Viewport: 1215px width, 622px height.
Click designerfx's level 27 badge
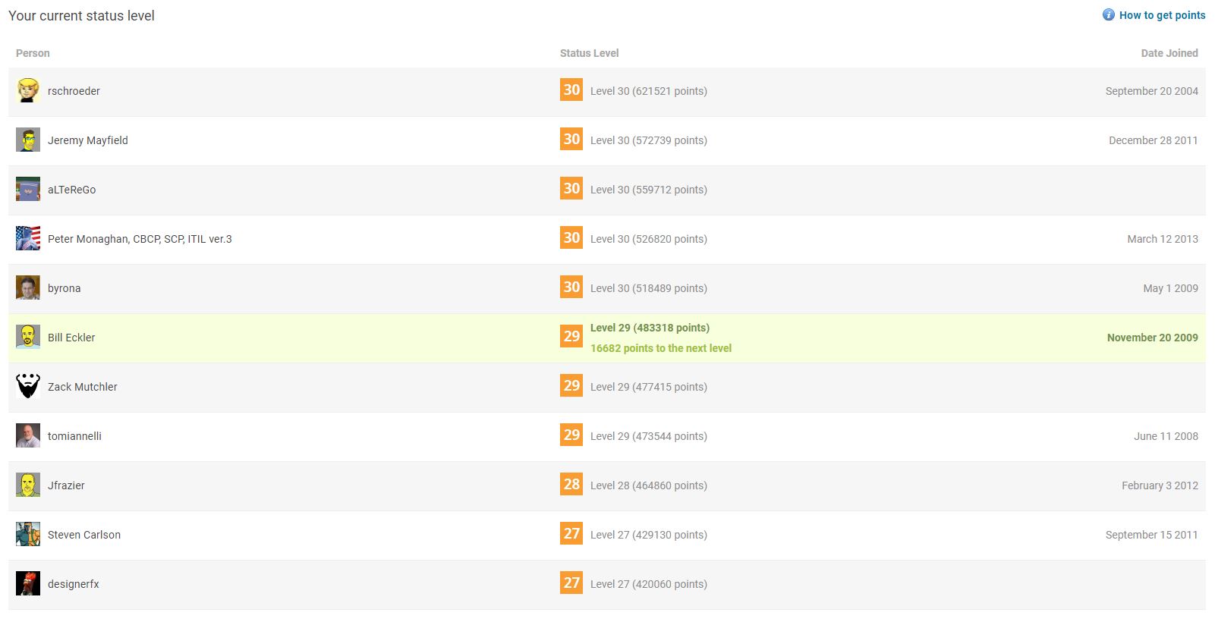tap(571, 583)
